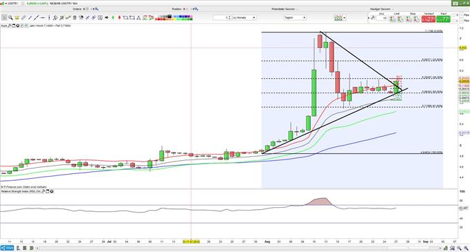Activate the magnifier zoom tool
This screenshot has height=252, width=470.
10,18
